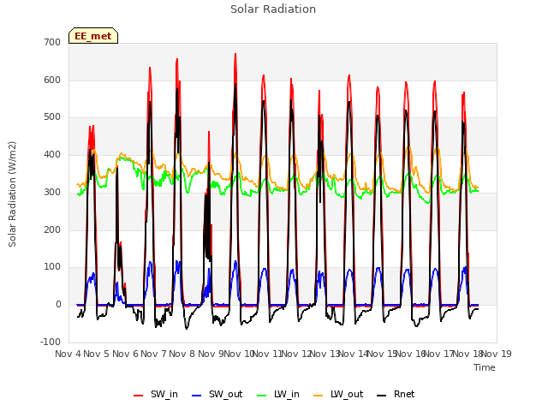Click the Solar Radiation (W/m2) y-axis label
Image resolution: width=548 pixels, height=411 pixels.
pyautogui.click(x=12, y=194)
